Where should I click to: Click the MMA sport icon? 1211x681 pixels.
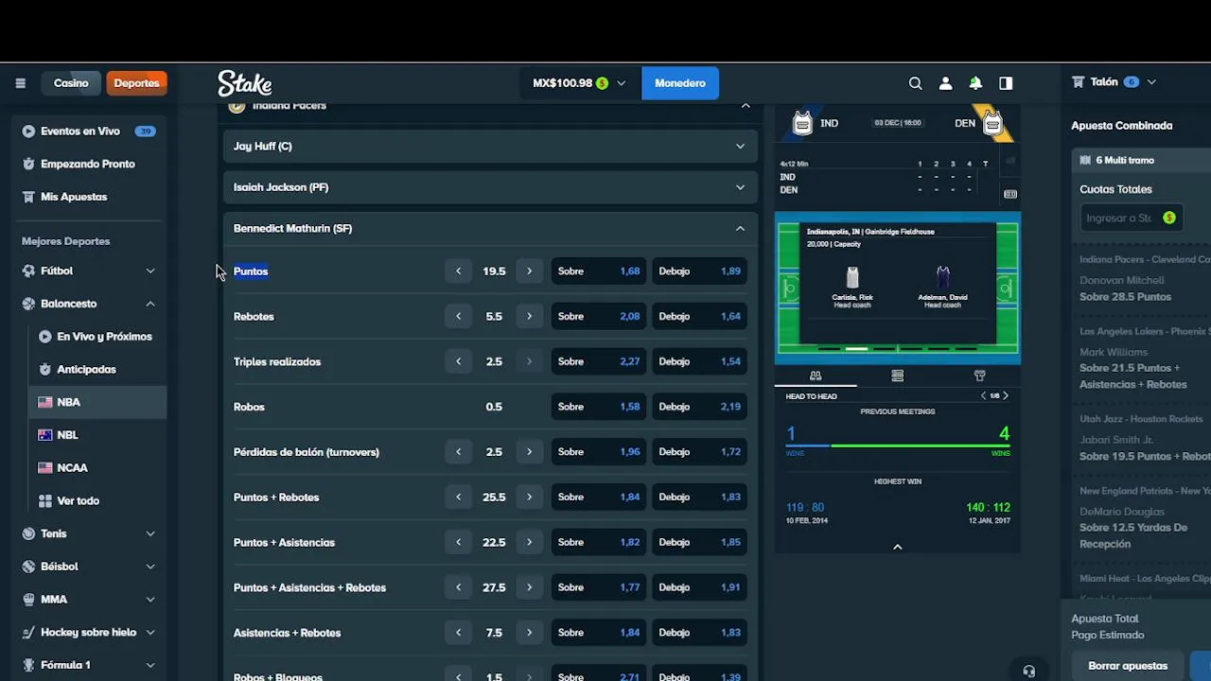[x=28, y=600]
